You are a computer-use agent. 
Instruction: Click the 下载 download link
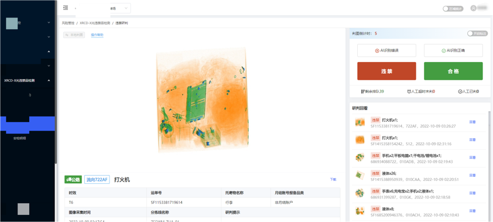click(x=333, y=180)
